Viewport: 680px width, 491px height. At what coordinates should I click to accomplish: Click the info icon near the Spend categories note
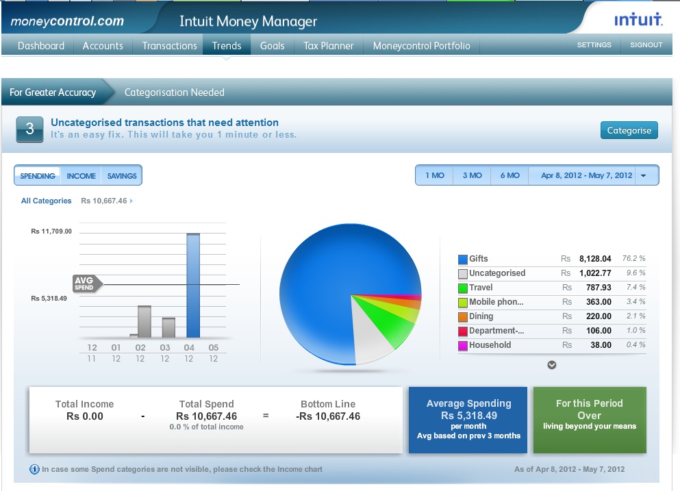click(34, 469)
